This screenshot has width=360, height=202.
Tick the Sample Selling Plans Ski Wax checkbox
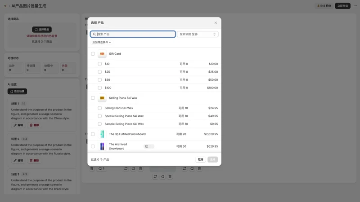99,124
